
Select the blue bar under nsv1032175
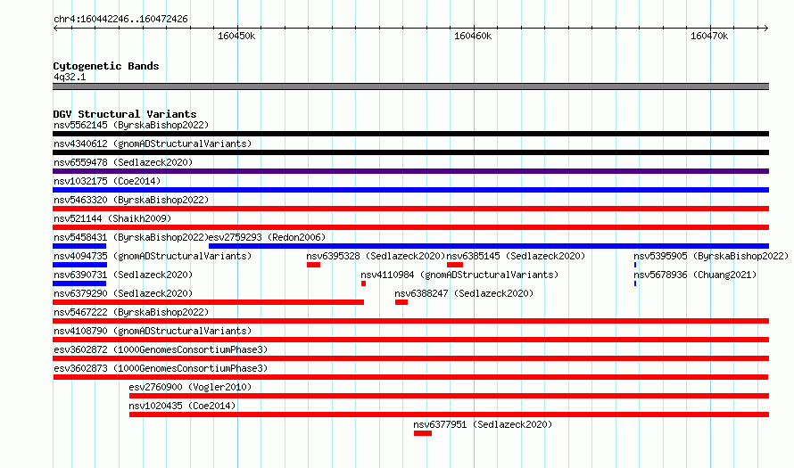click(410, 190)
